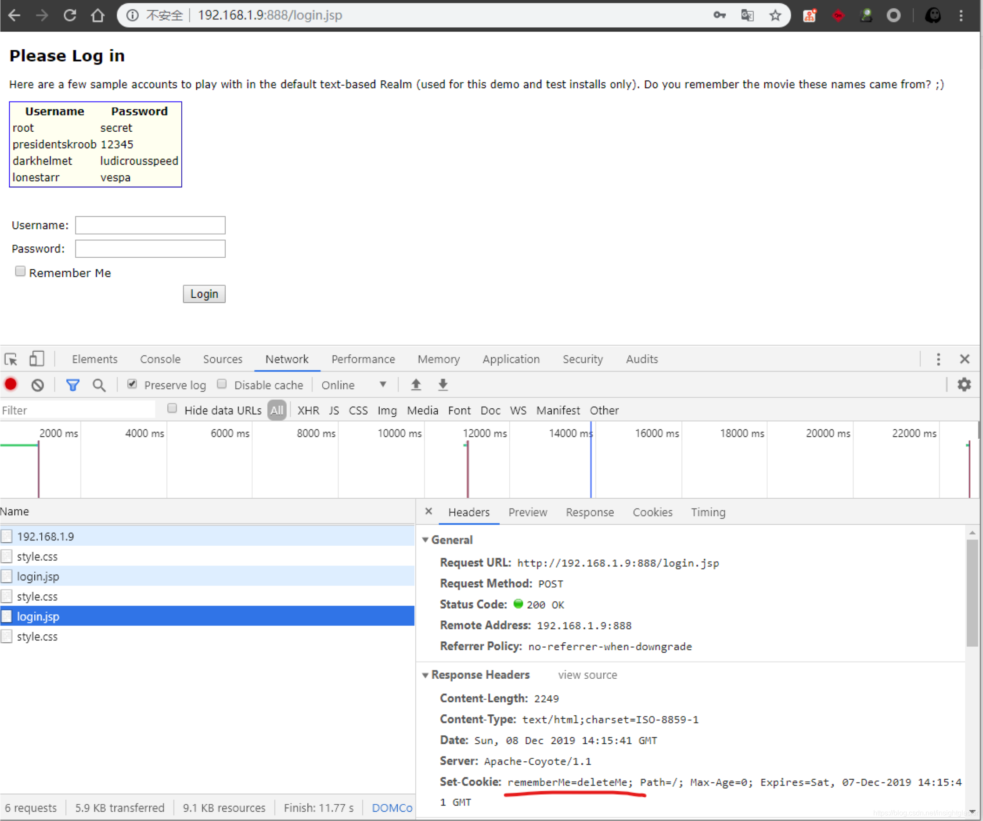Screen dimensions: 983x821
Task: Click view source for response headers
Action: 587,675
